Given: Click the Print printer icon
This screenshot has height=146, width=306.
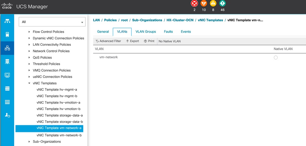Looking at the screenshot, I should pos(145,41).
